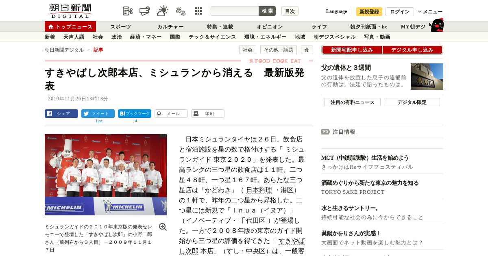Open 写真・動画 submenu item
This screenshot has width=488, height=256.
click(377, 37)
